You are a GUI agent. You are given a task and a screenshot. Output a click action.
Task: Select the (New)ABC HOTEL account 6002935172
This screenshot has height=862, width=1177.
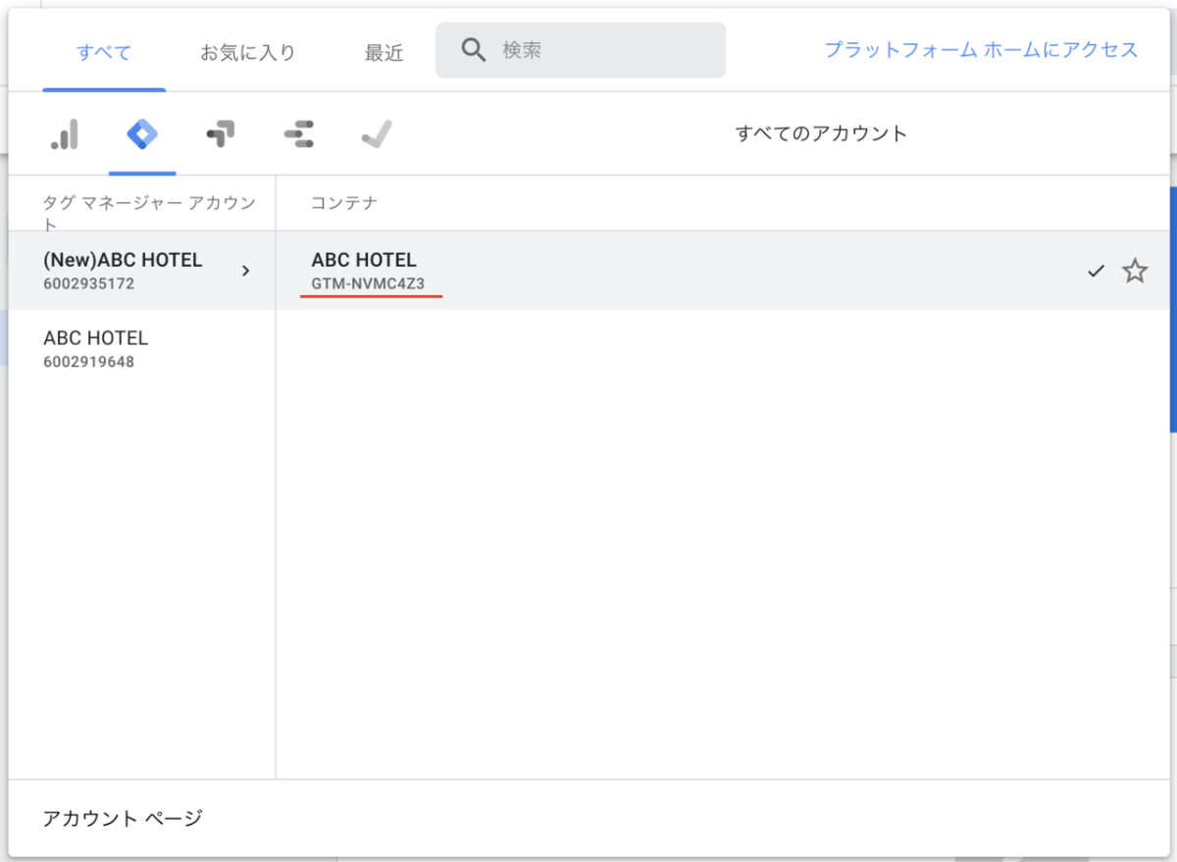click(123, 271)
